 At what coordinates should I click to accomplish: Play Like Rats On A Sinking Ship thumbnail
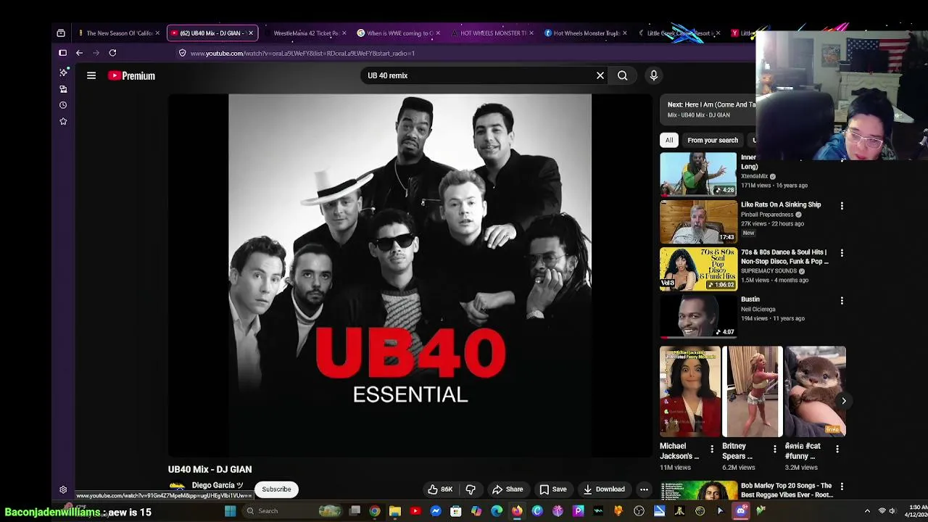698,221
